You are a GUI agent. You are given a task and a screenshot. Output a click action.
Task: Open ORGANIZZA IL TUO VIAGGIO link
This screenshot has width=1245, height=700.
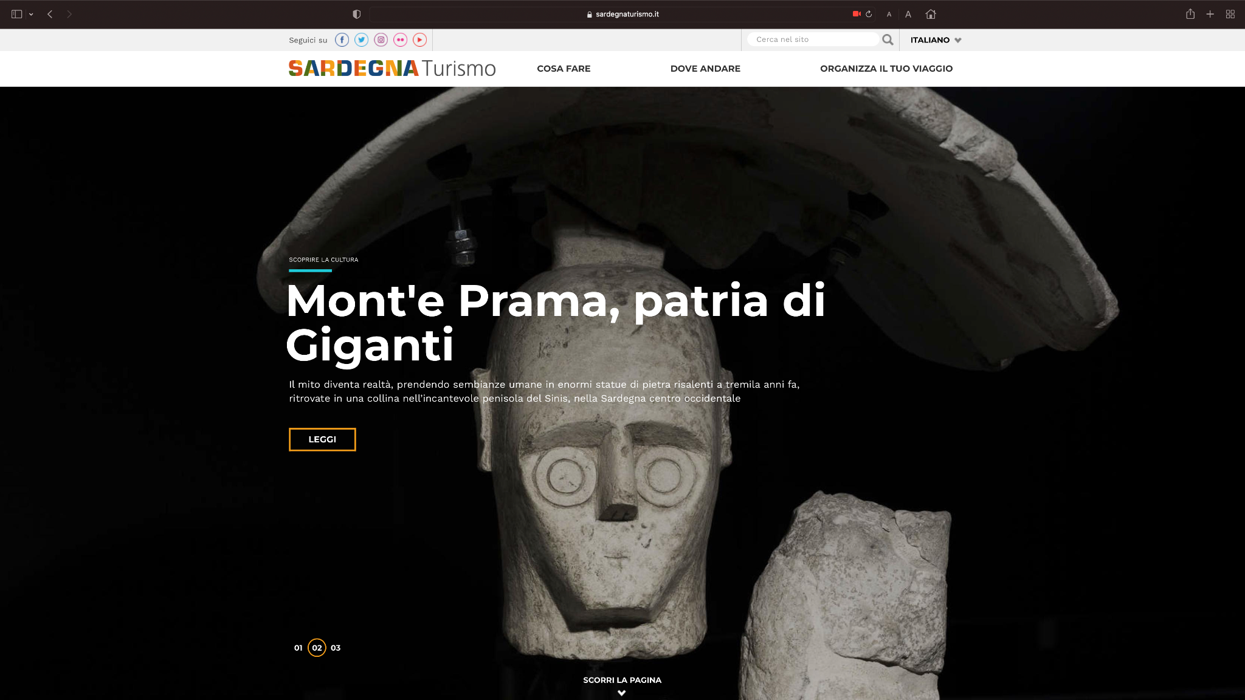[x=886, y=69]
